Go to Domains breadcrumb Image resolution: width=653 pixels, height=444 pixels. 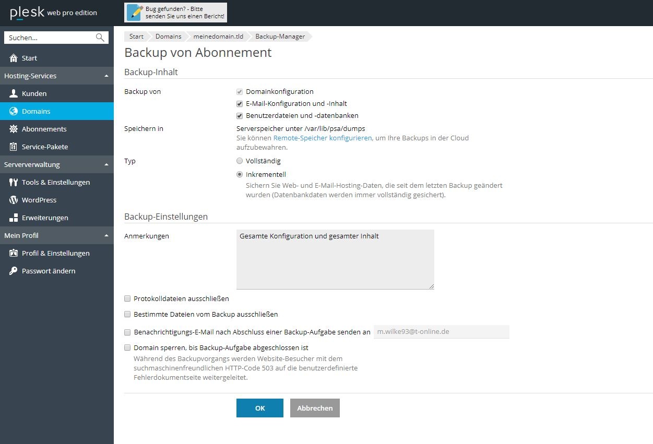pyautogui.click(x=169, y=37)
